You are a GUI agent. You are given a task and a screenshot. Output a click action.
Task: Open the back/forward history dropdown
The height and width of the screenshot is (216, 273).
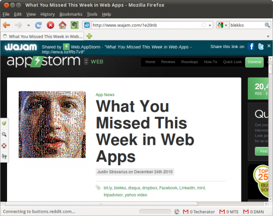click(x=29, y=25)
